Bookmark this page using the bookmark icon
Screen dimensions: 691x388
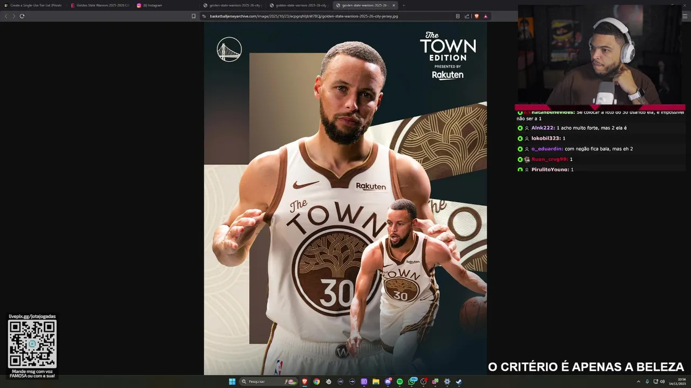pyautogui.click(x=193, y=16)
